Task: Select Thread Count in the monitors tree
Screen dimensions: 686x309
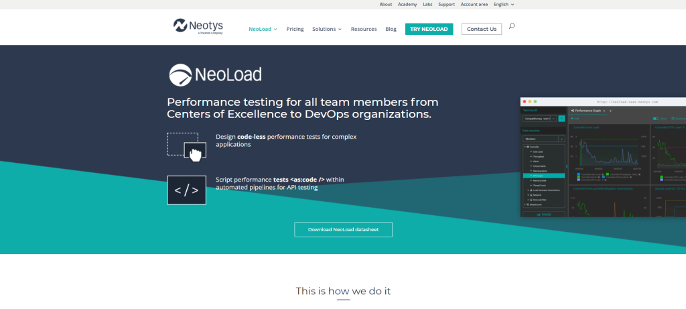Action: (539, 186)
